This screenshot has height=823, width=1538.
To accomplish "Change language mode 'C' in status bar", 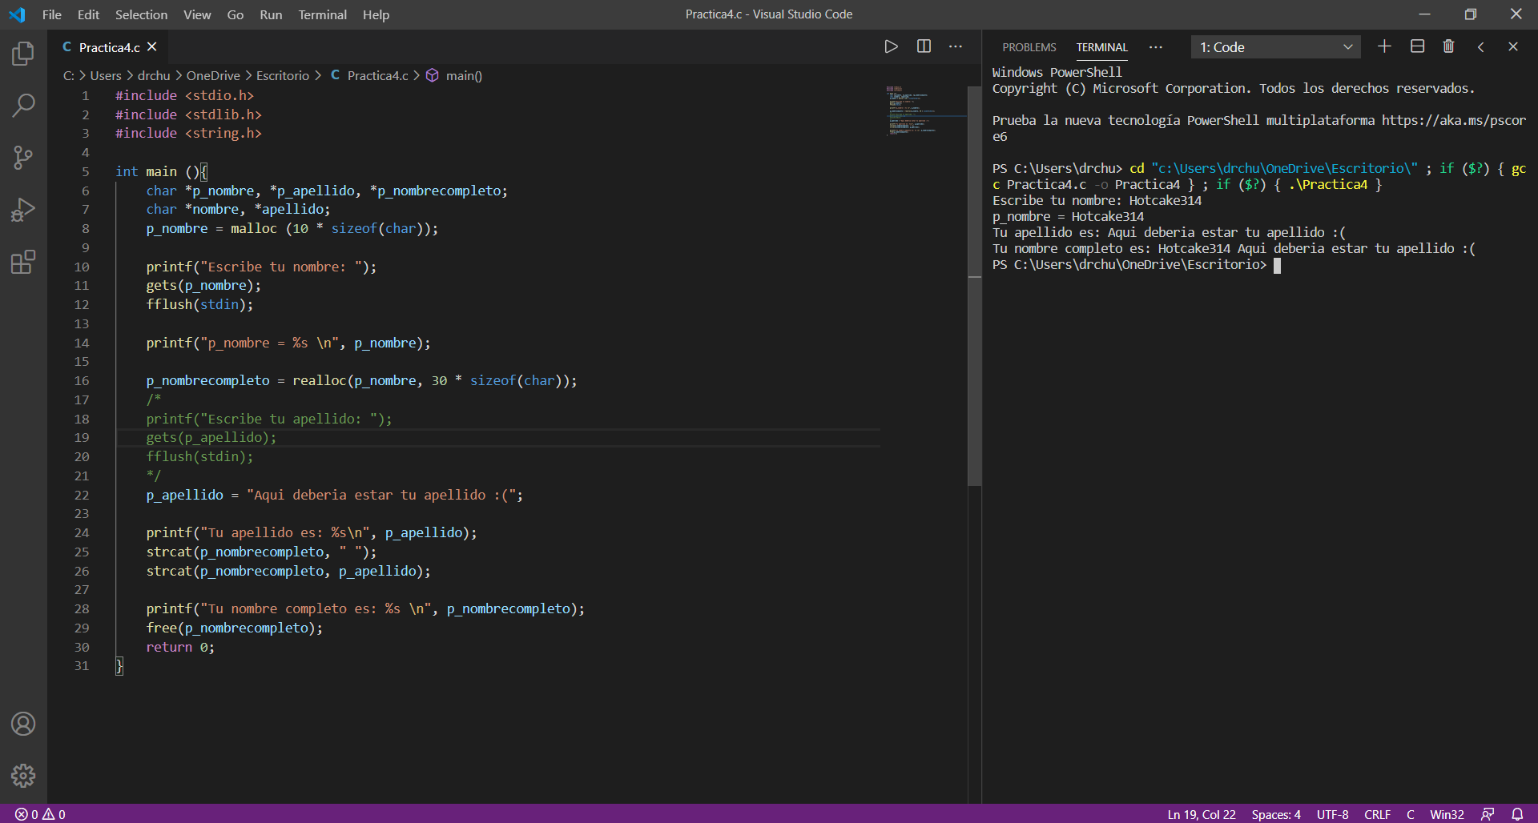I will pyautogui.click(x=1410, y=814).
